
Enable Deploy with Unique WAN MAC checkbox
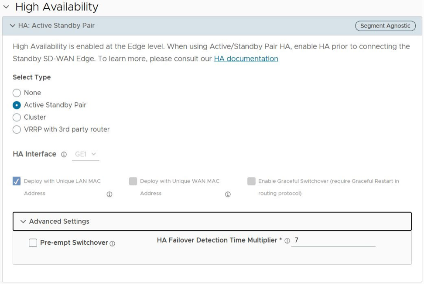click(x=133, y=181)
